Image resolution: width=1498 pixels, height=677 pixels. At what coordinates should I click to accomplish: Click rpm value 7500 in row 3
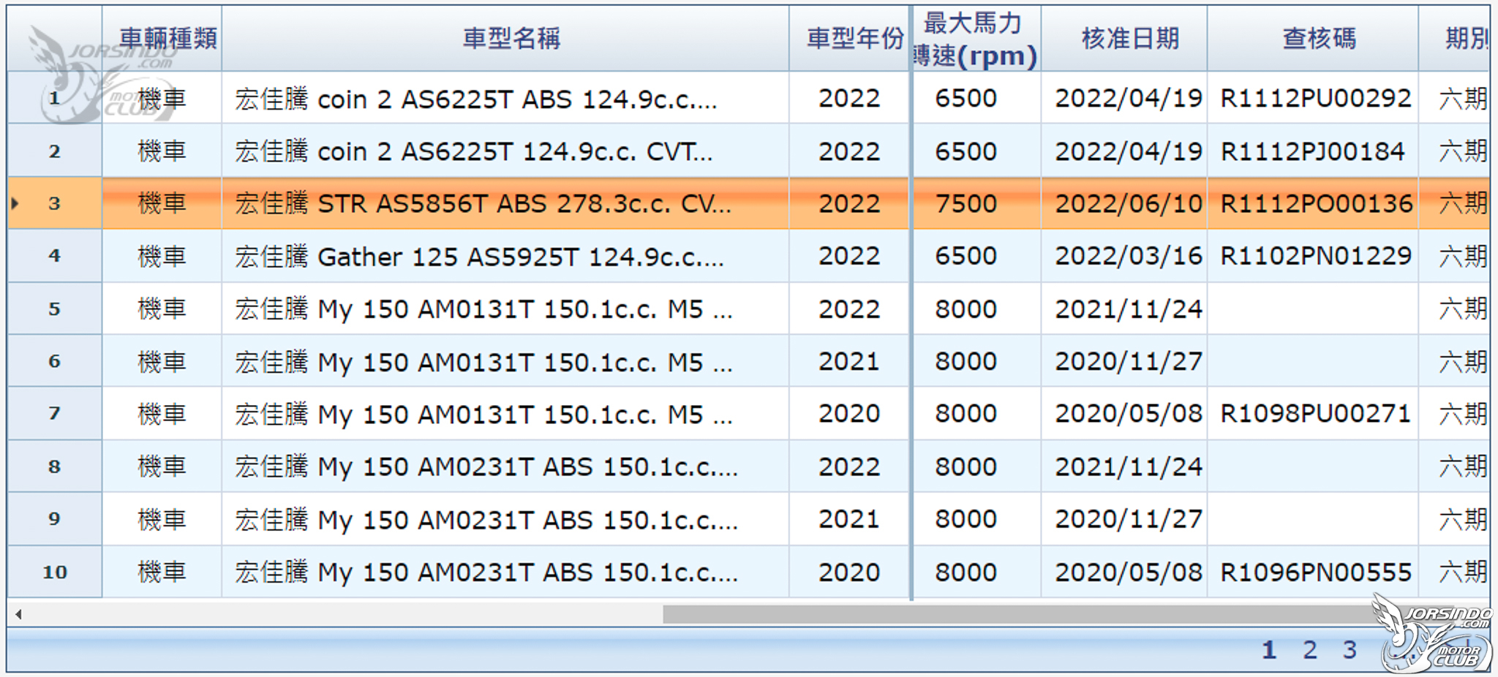coord(966,203)
